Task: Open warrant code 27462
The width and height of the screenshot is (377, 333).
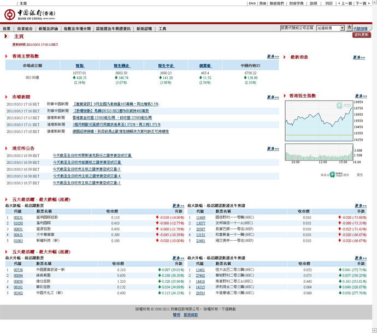Action: (x=201, y=276)
